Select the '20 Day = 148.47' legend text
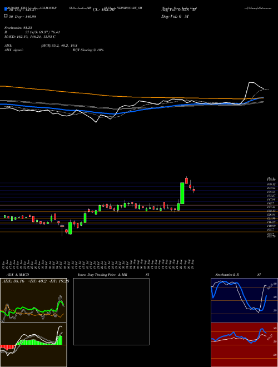 click(22, 10)
